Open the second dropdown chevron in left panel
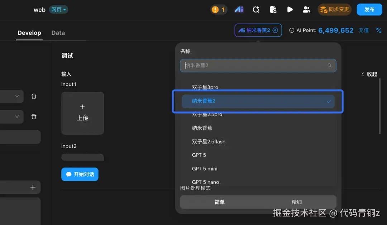The height and width of the screenshot is (225, 387). (x=17, y=116)
